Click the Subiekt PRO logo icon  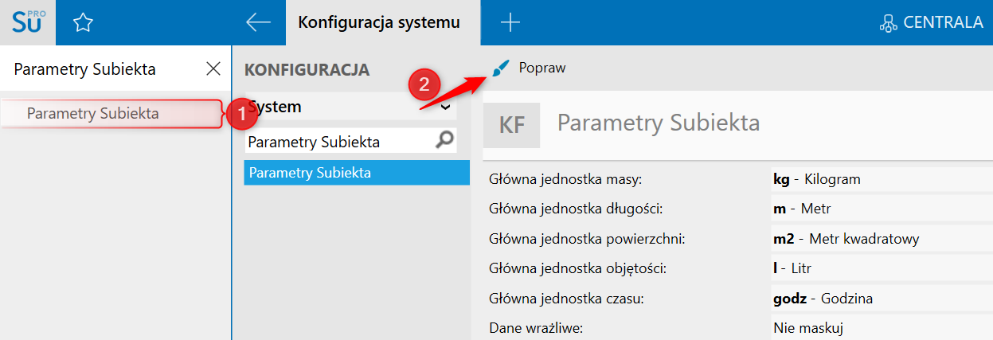(x=28, y=22)
